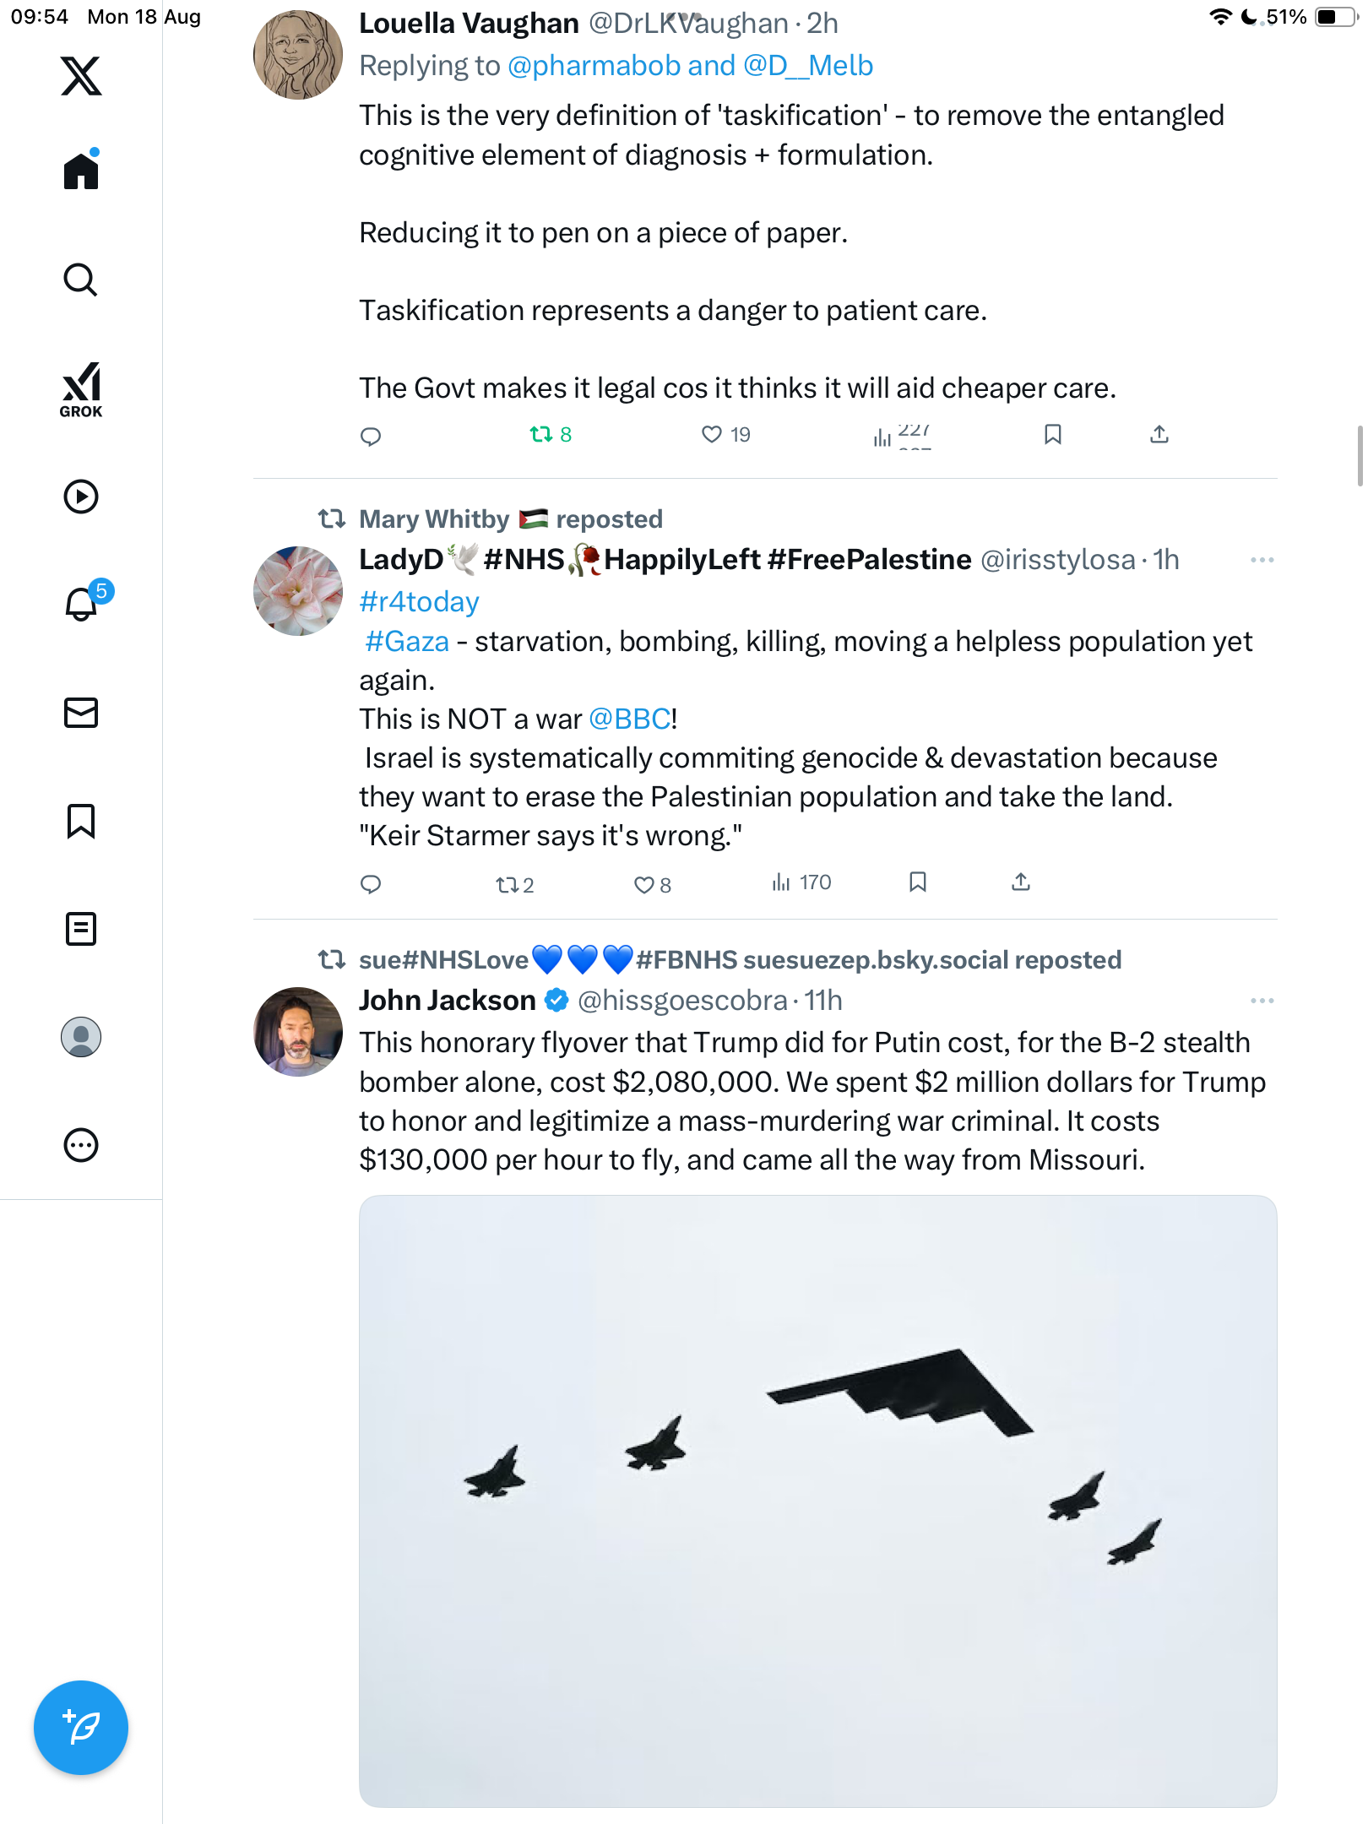
Task: Undo repost on Louella Vaughan's post
Action: 550,435
